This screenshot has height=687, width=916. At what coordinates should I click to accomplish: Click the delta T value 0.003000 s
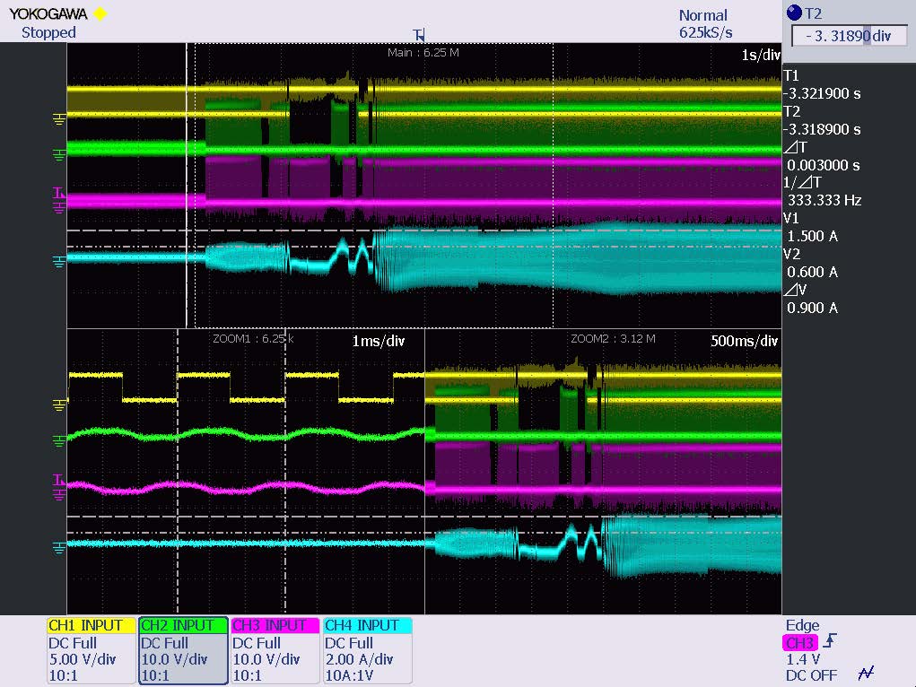pos(823,165)
